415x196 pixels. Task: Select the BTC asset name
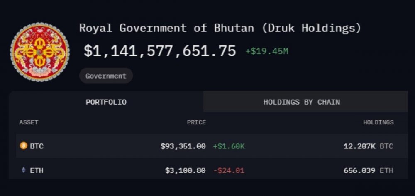pyautogui.click(x=37, y=146)
